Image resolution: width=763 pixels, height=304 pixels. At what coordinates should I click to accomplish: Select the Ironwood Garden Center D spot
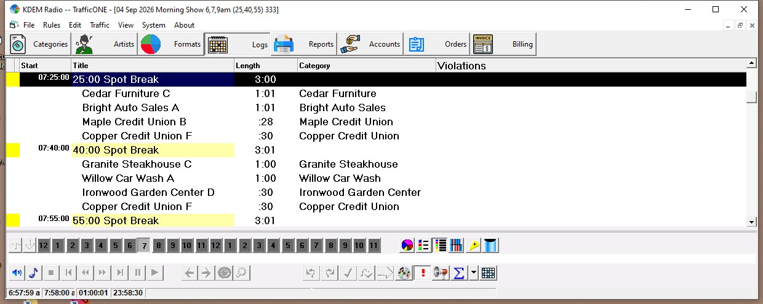pos(376,192)
